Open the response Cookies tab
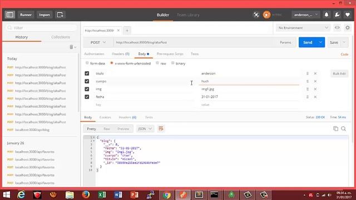This screenshot has height=200, width=356. (x=105, y=117)
